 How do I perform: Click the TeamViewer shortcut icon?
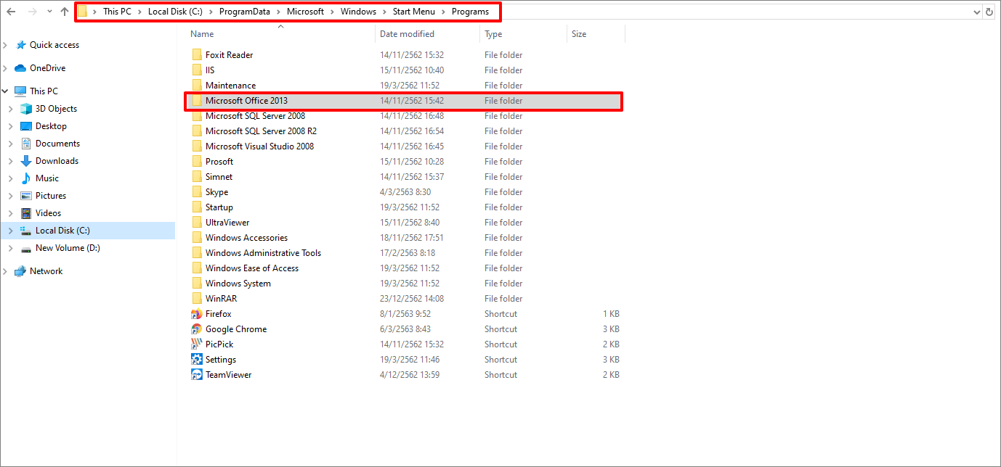[196, 375]
